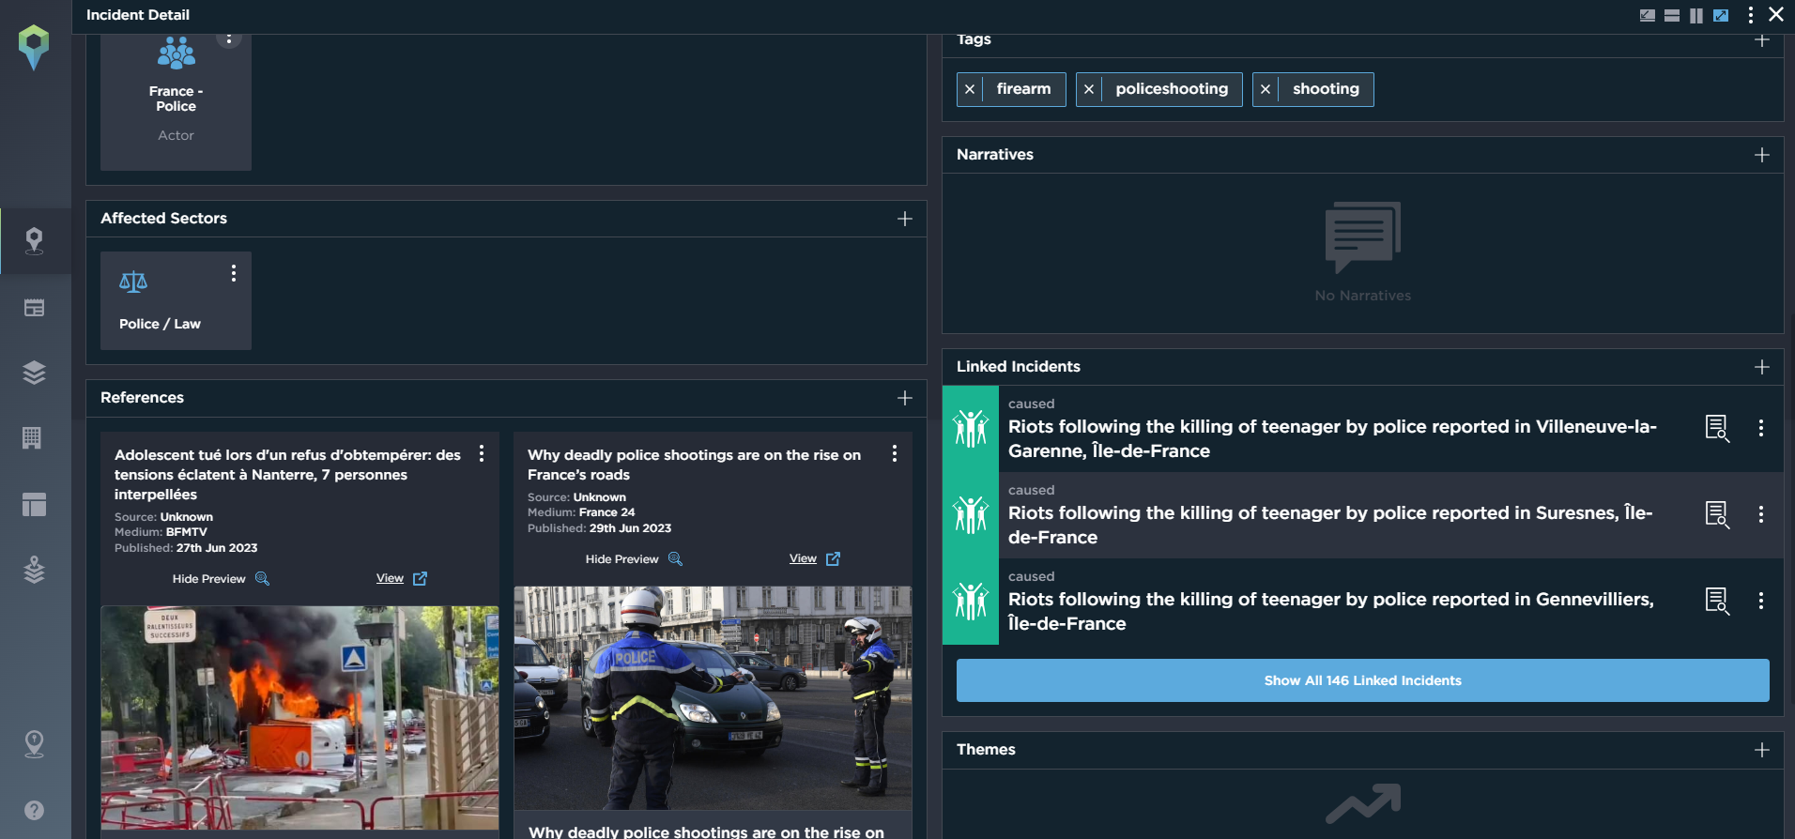This screenshot has width=1795, height=839.
Task: Inspect the Villeneuve-la-Garenne riots incident detail icon
Action: click(x=1717, y=429)
